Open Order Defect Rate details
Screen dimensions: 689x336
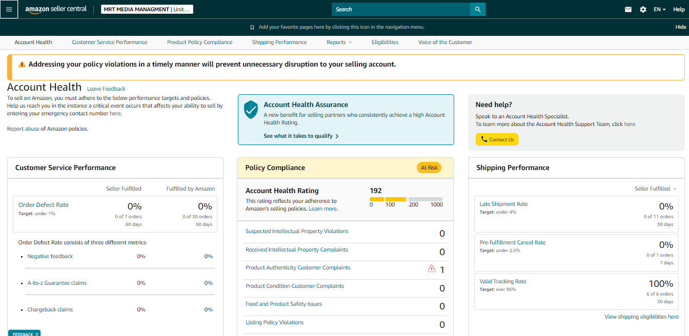[x=44, y=205]
